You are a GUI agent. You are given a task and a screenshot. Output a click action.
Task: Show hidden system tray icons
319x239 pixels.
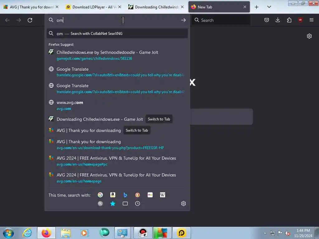265,233
